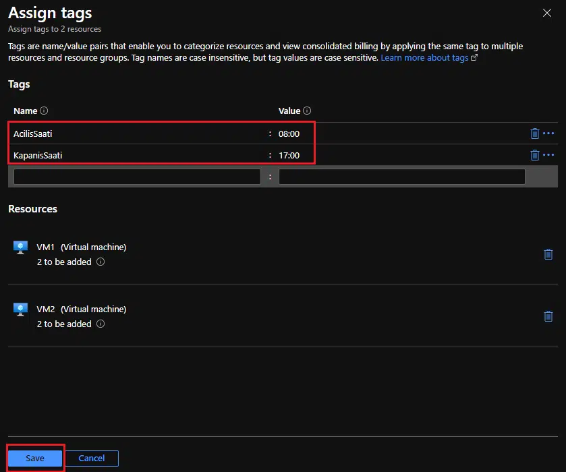The height and width of the screenshot is (472, 566).
Task: Cancel the tag assignment
Action: (x=92, y=459)
